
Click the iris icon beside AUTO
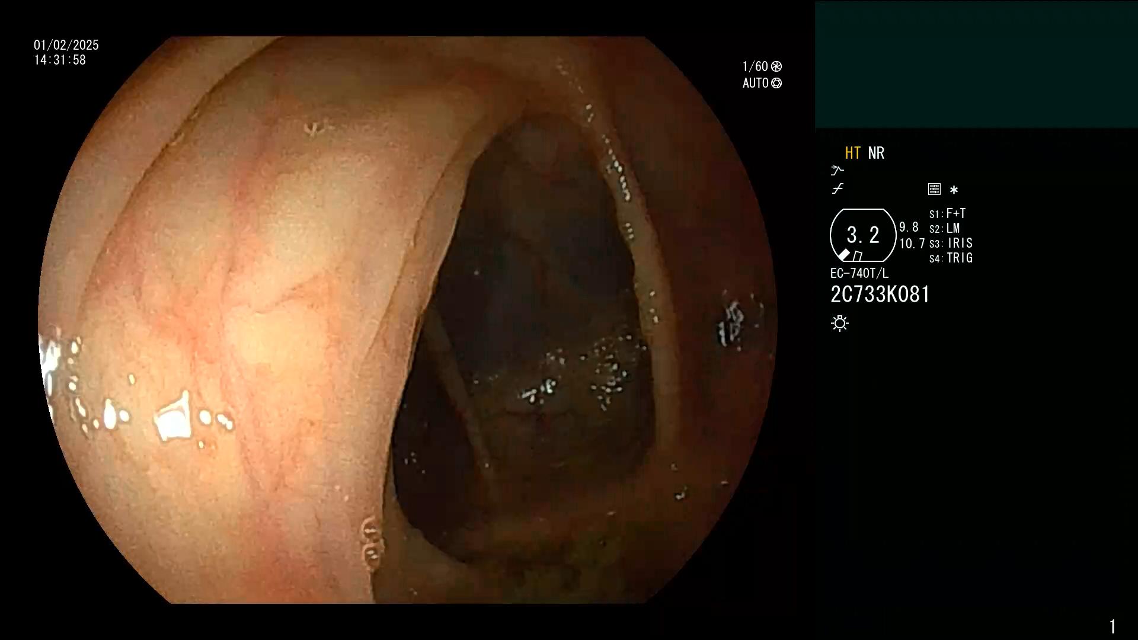point(776,83)
